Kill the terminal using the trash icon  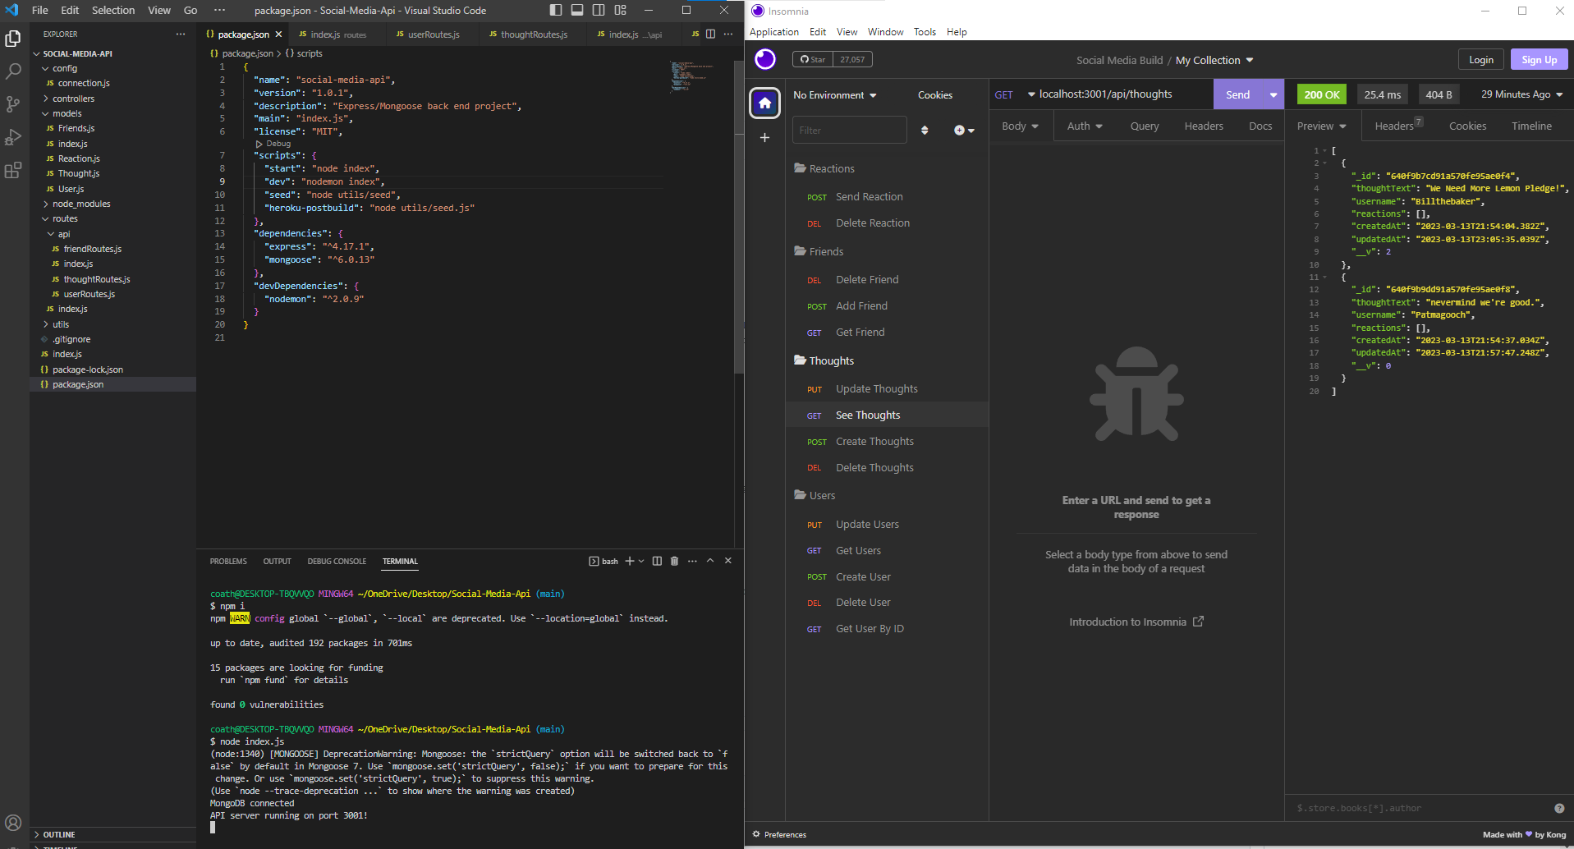point(674,561)
